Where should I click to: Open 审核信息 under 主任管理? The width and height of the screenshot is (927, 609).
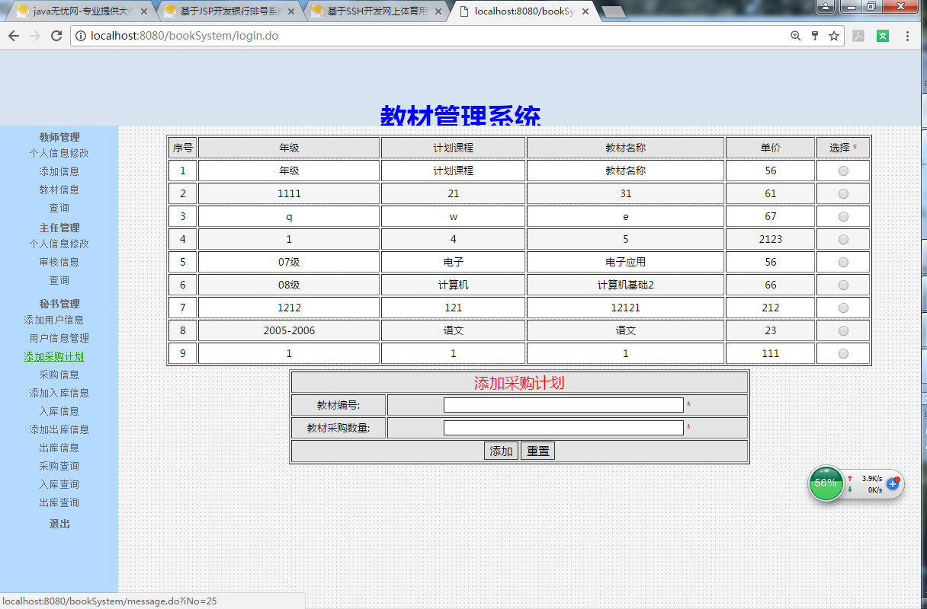click(x=59, y=262)
